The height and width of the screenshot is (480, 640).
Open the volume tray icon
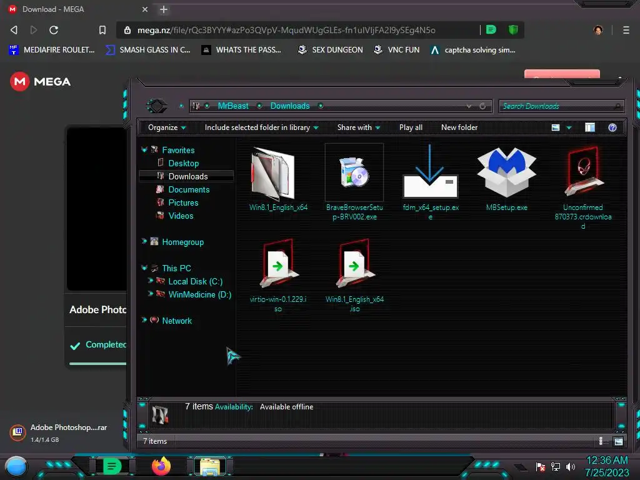(x=571, y=466)
